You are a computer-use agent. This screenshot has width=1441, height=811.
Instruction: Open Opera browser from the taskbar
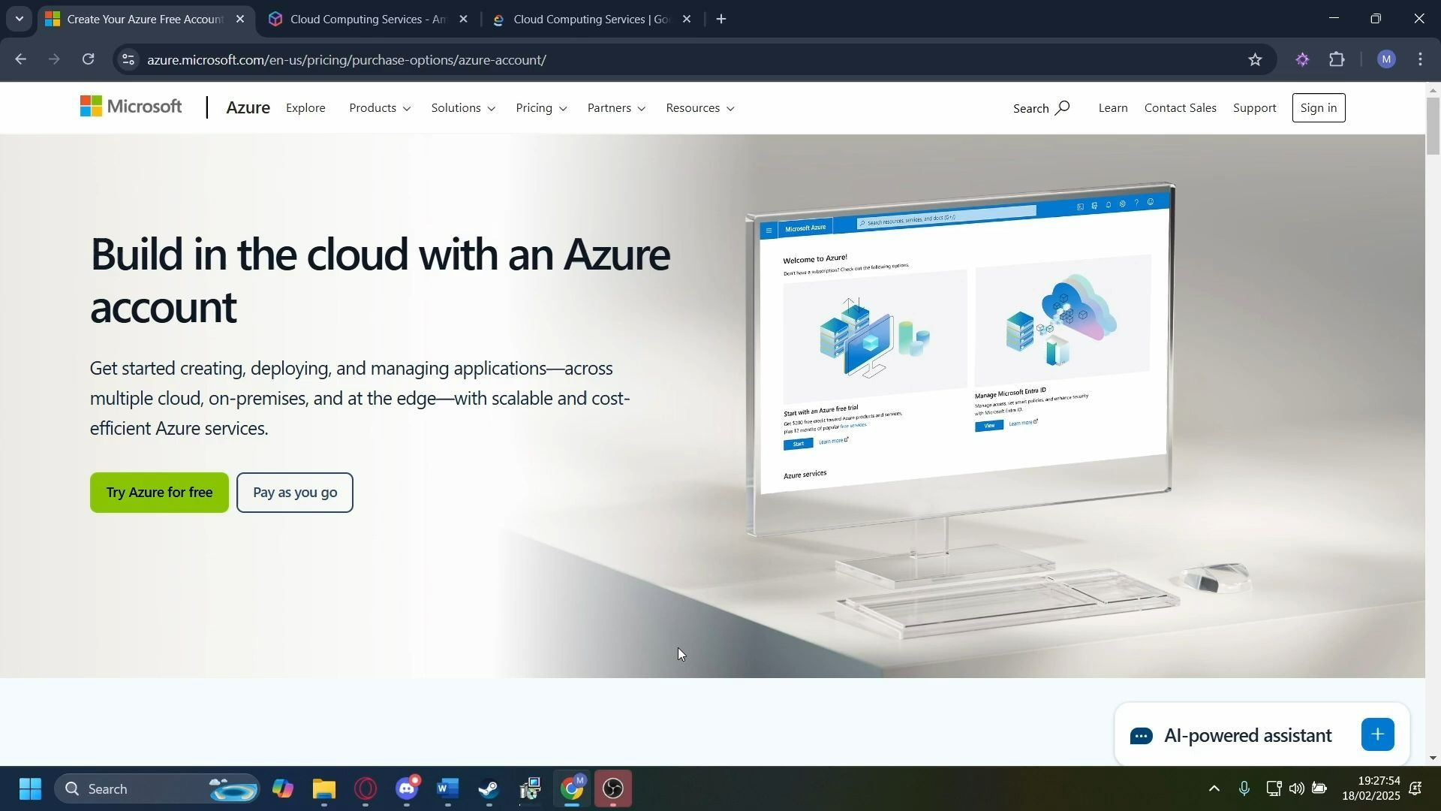(x=366, y=789)
